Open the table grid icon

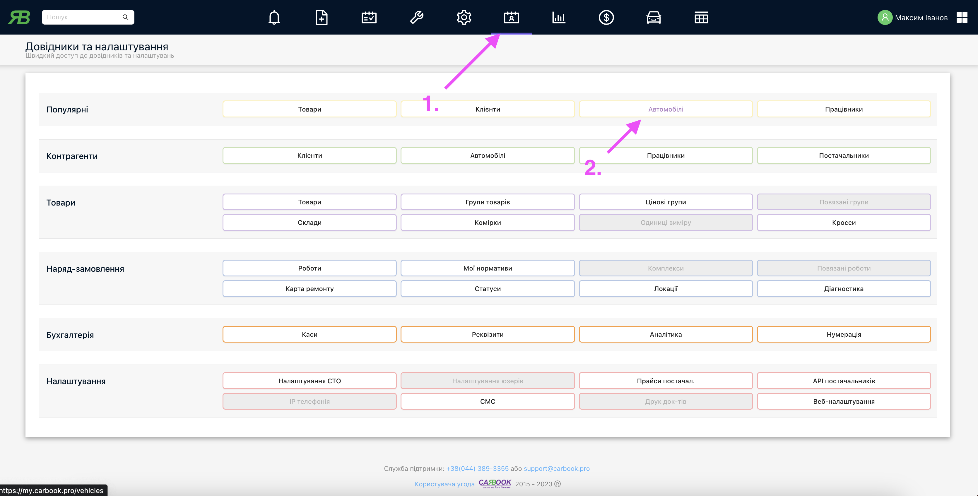[701, 18]
